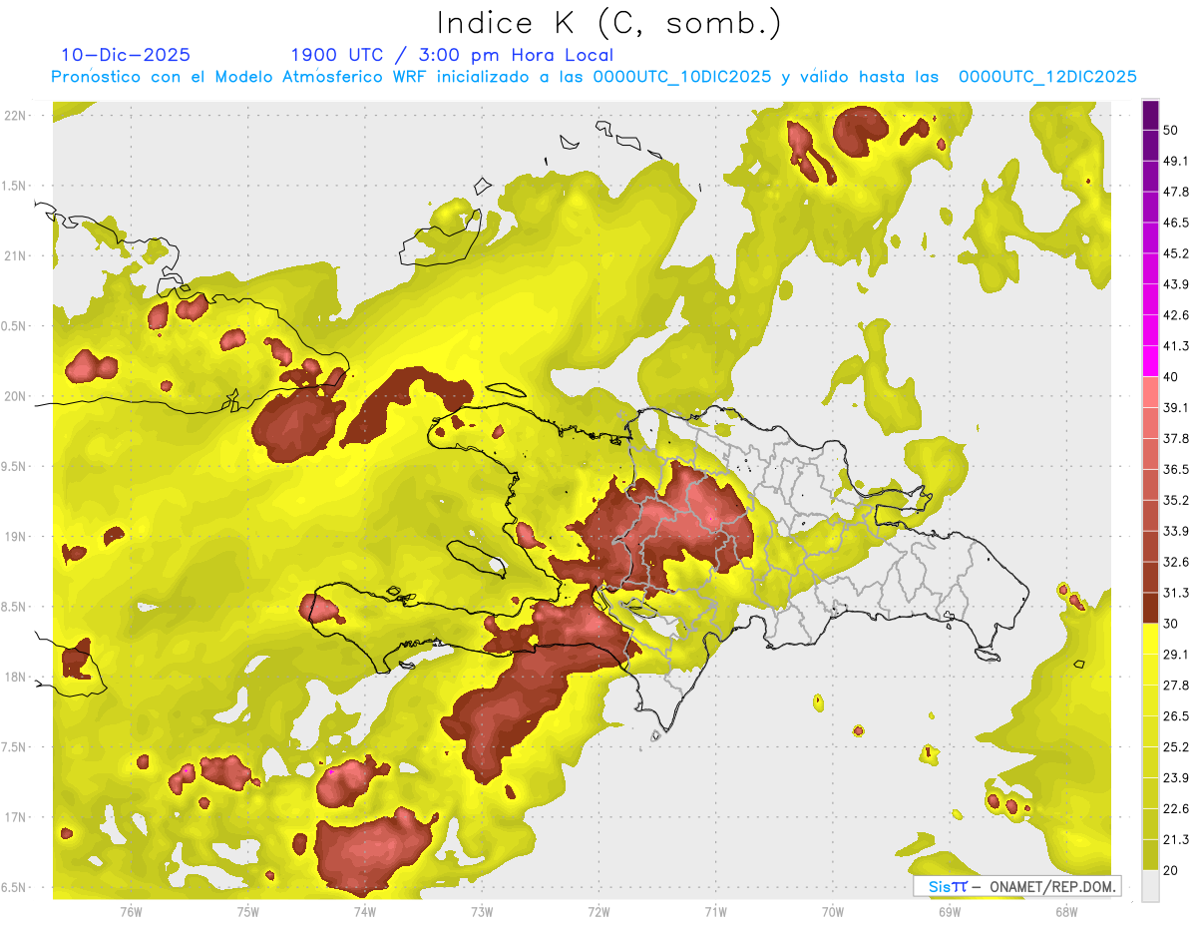Screen dimensions: 1197x925
Task: Click the '30' color scale value
Action: click(x=1171, y=624)
